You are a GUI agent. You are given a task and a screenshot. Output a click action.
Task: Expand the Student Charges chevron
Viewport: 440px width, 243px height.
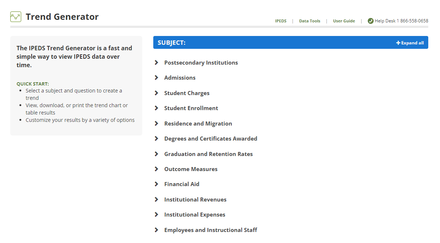tap(157, 93)
